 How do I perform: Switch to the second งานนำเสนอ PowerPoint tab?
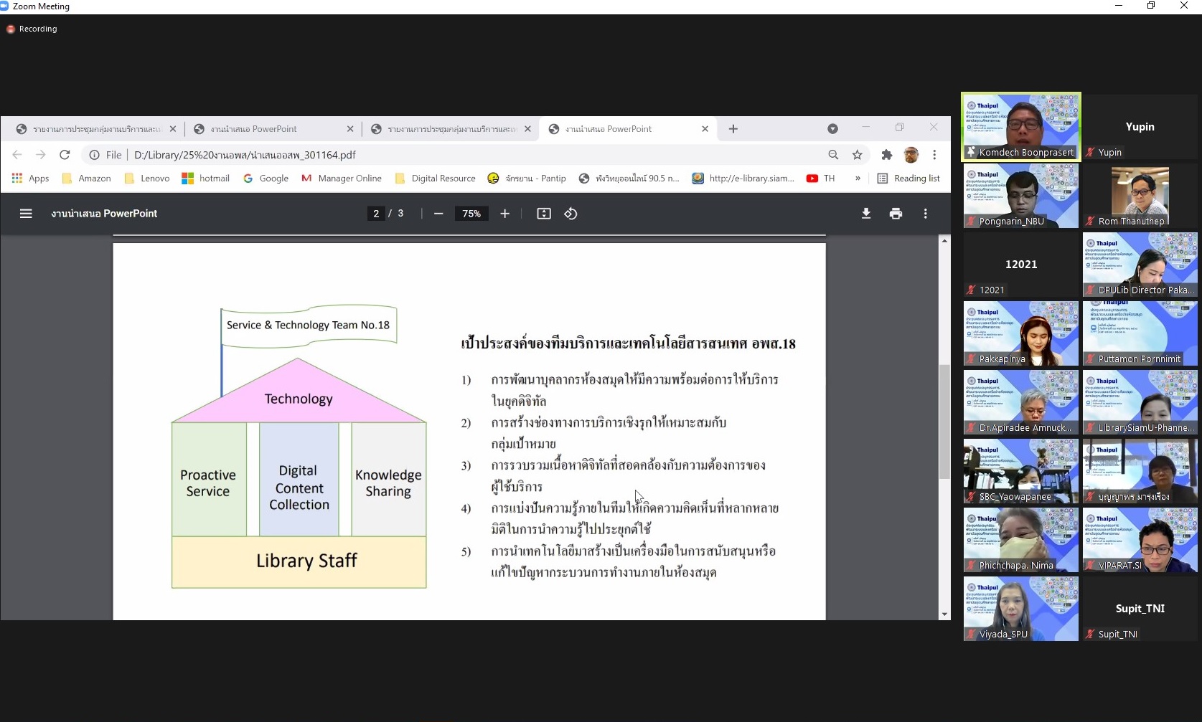[x=609, y=129]
